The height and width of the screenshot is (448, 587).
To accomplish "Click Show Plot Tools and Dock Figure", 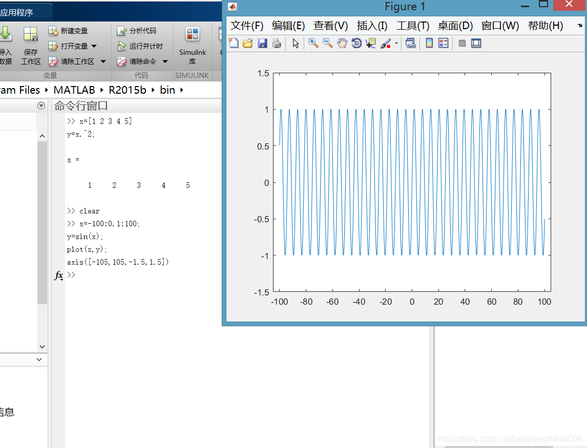I will (x=476, y=44).
